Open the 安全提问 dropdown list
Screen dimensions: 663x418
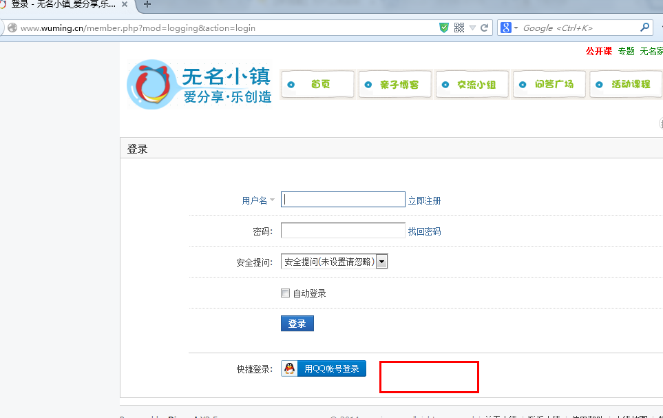click(334, 262)
